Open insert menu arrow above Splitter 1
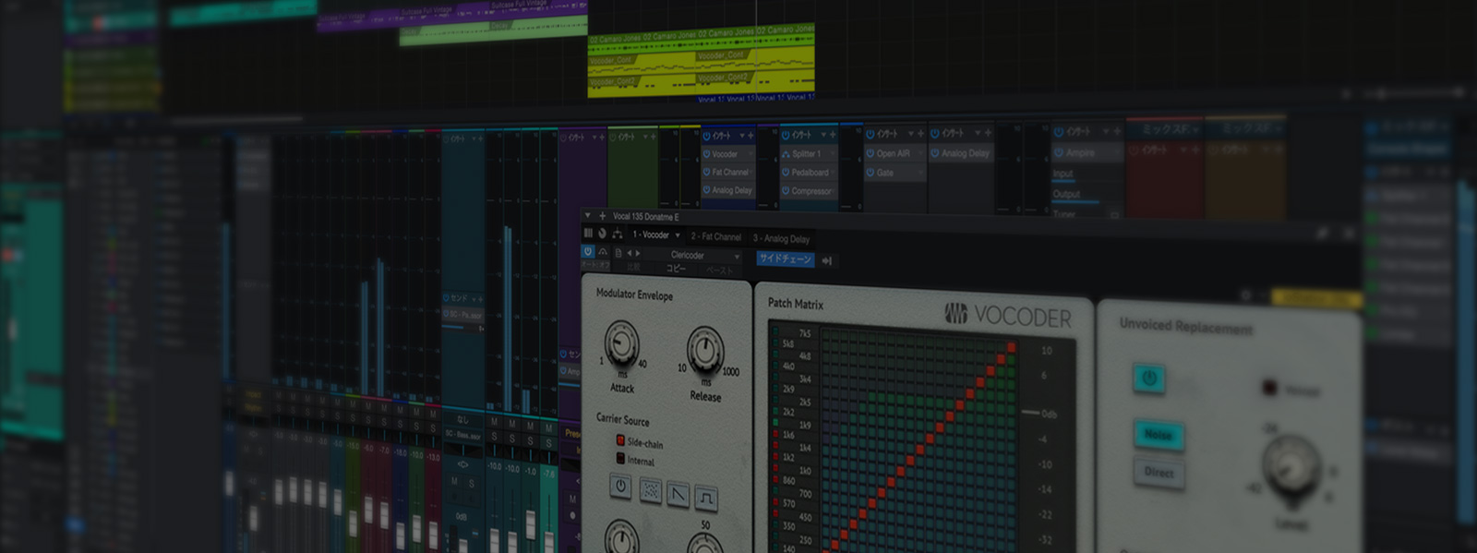 (x=822, y=135)
